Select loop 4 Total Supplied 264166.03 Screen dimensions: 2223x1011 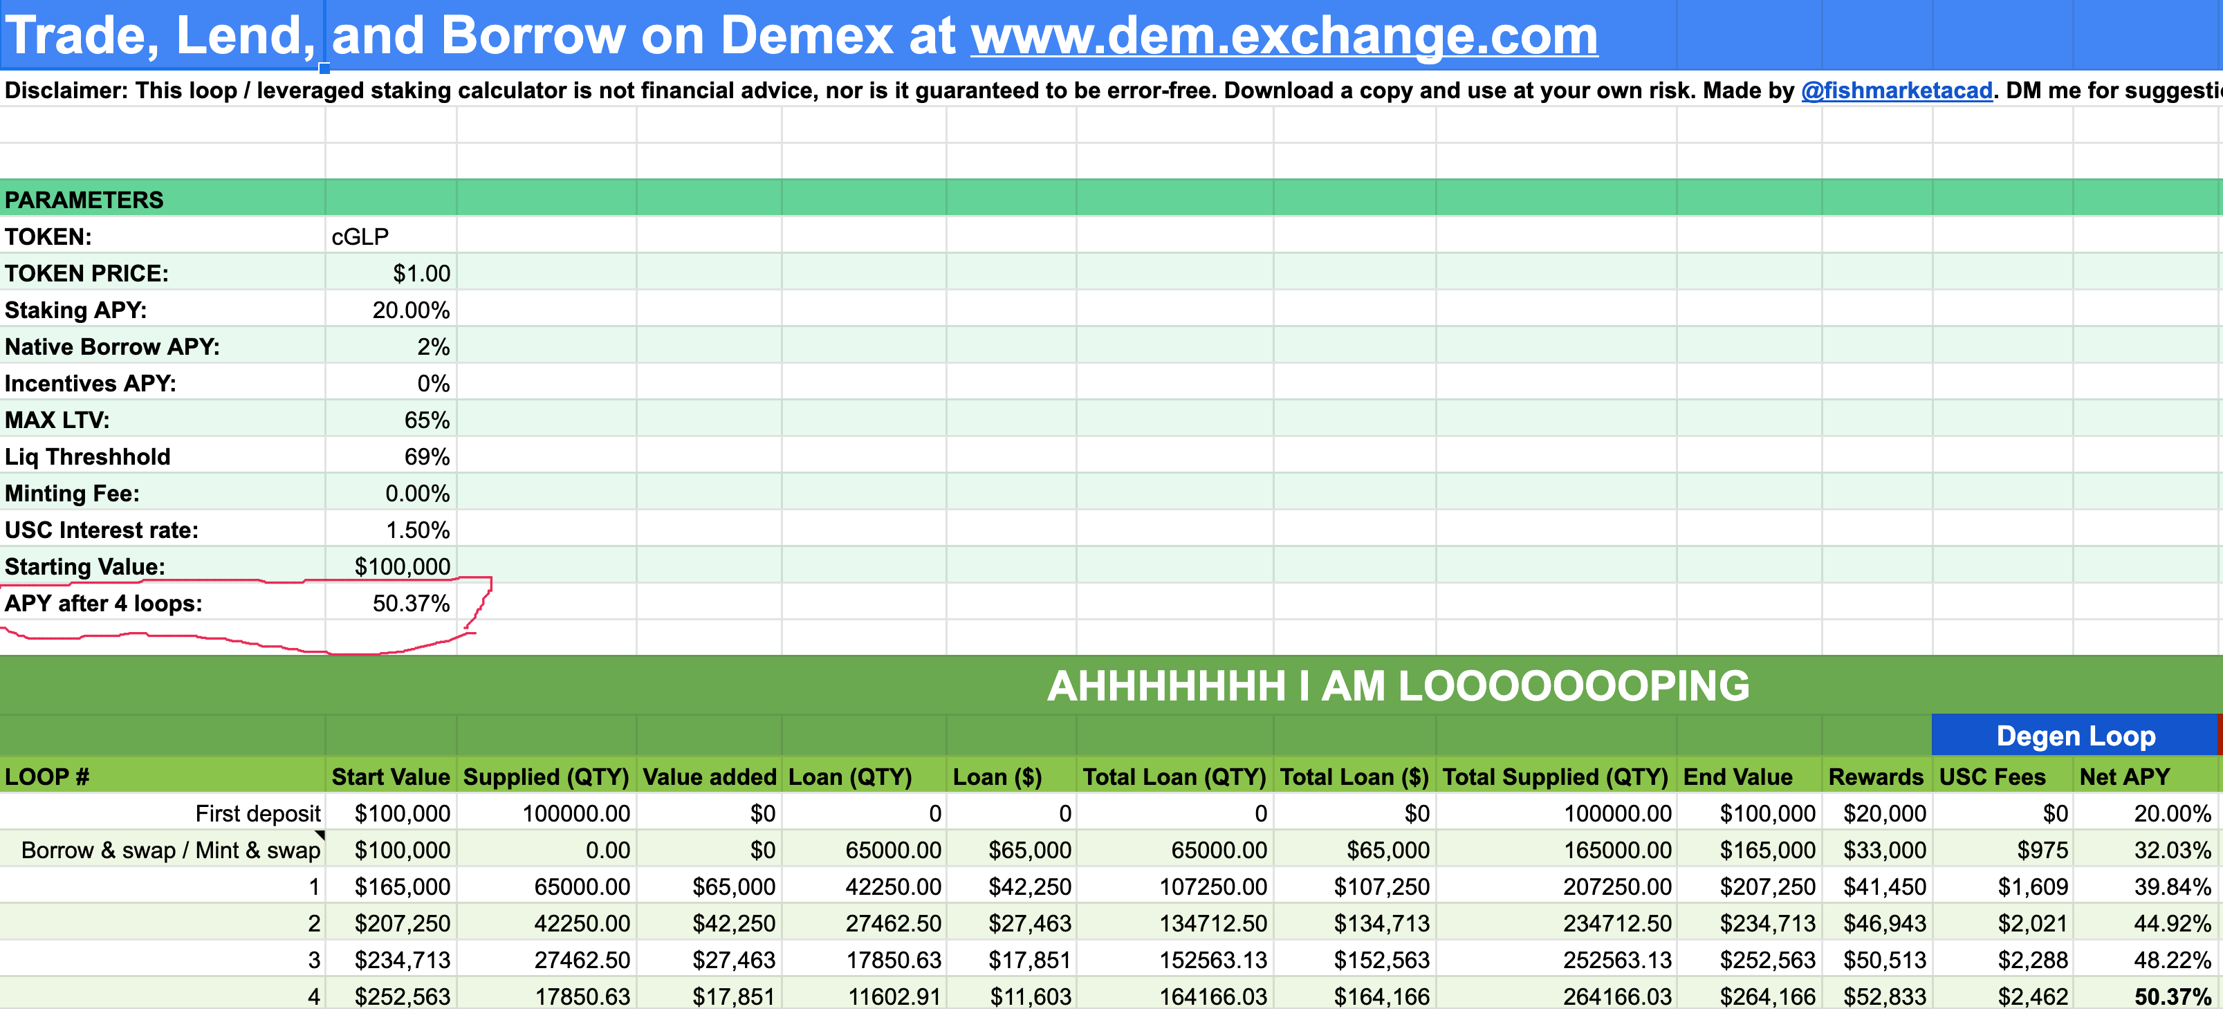pos(1557,994)
